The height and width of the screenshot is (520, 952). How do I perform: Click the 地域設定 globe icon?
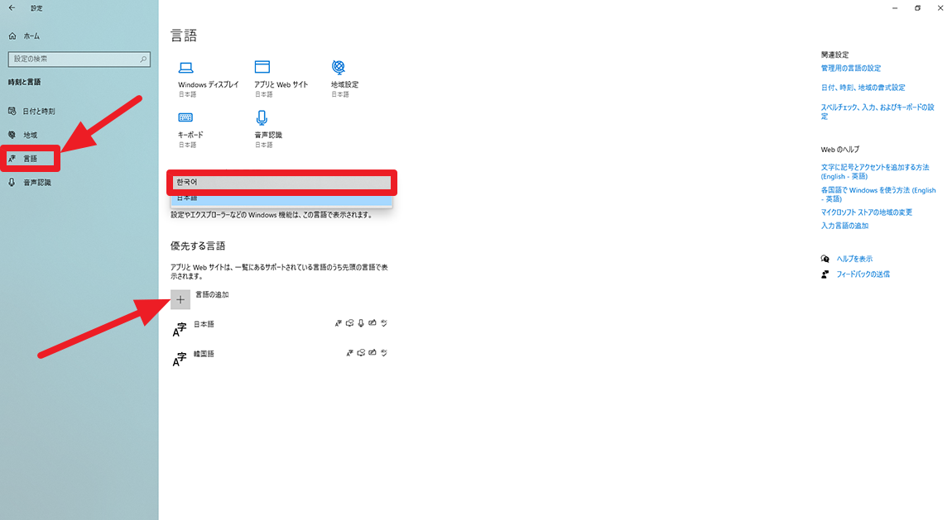coord(339,67)
